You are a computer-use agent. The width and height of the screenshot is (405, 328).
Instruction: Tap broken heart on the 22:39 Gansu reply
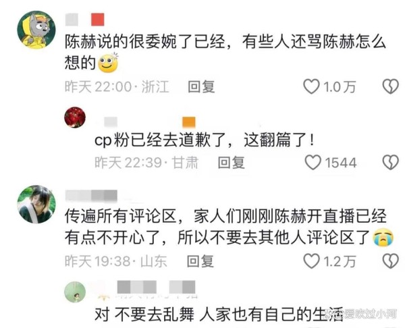(390, 163)
